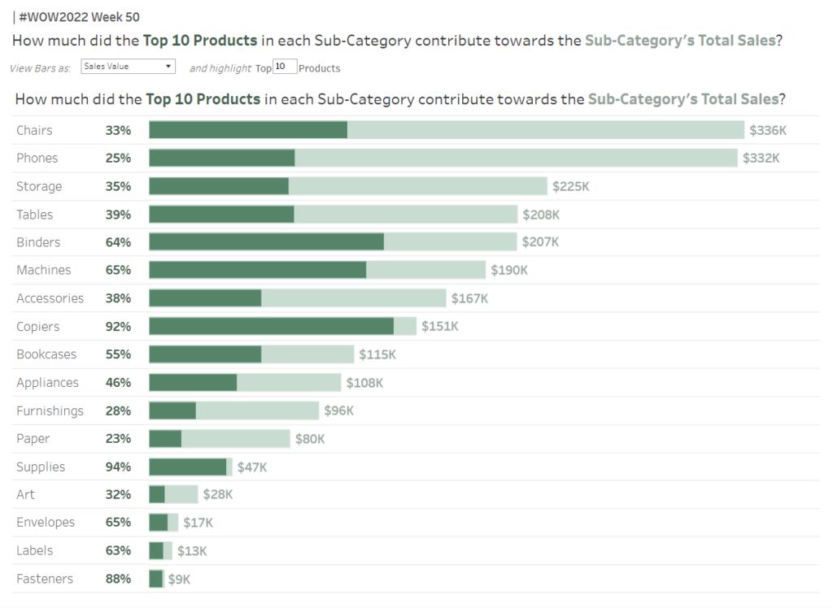Open the Sales Value dropdown
The height and width of the screenshot is (608, 833).
point(128,67)
